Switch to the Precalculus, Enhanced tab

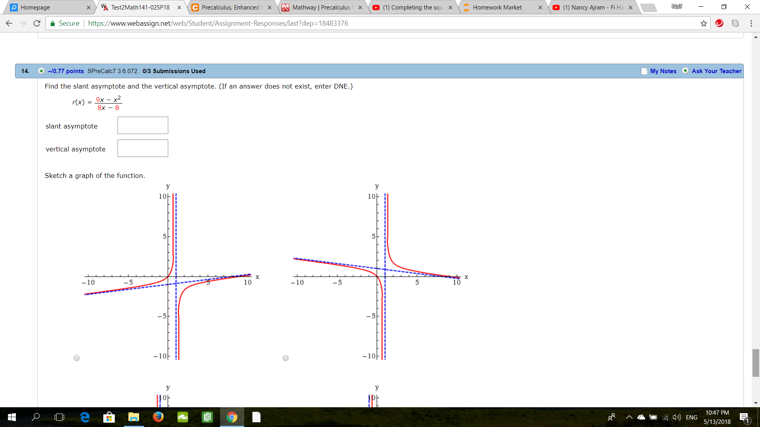232,7
